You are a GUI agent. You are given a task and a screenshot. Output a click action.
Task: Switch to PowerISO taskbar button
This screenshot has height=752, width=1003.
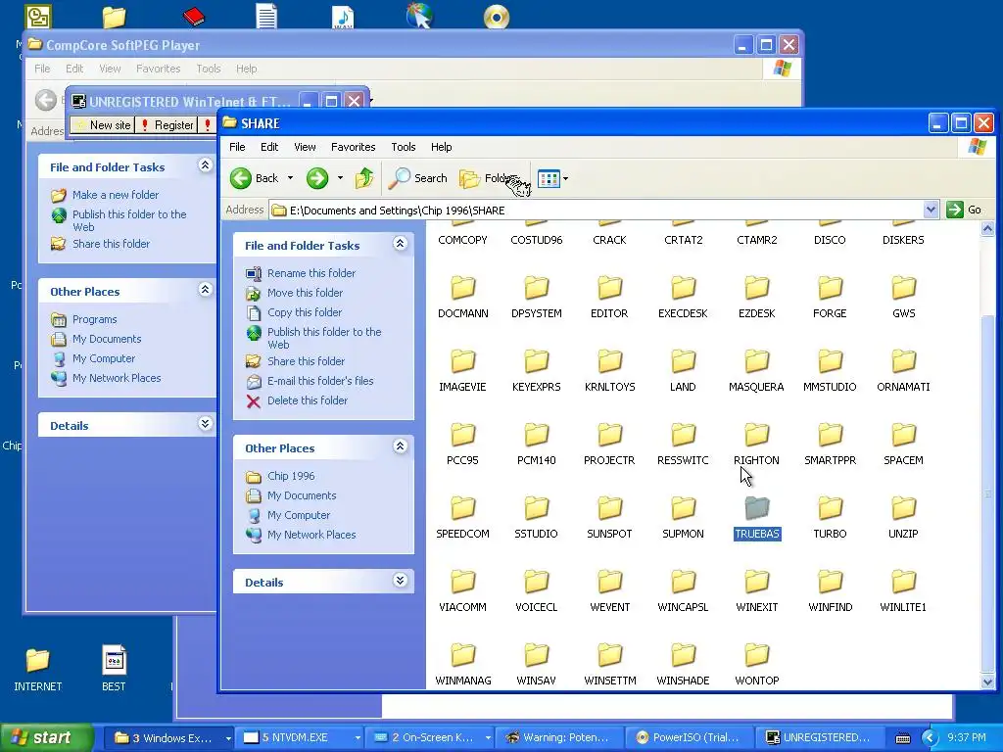[x=689, y=738]
